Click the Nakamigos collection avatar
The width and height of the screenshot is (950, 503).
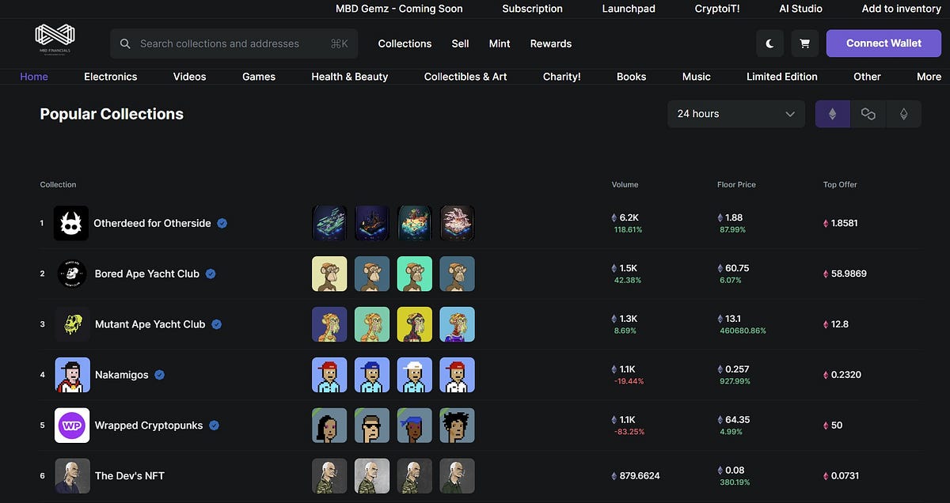(73, 375)
